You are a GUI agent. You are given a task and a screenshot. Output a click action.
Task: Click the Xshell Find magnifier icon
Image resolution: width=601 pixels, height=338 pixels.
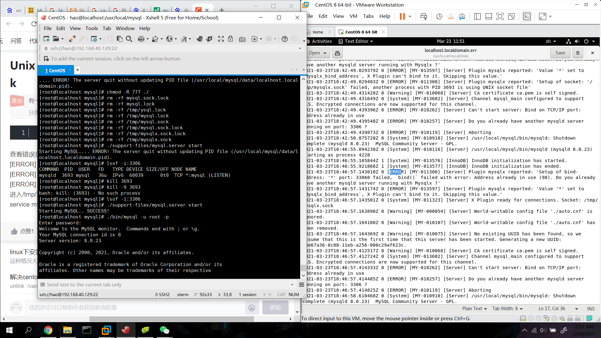tap(129, 39)
